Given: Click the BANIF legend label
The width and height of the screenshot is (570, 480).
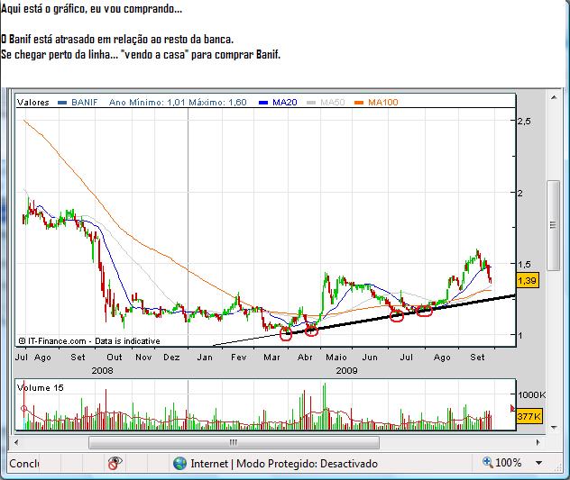Looking at the screenshot, I should point(85,103).
